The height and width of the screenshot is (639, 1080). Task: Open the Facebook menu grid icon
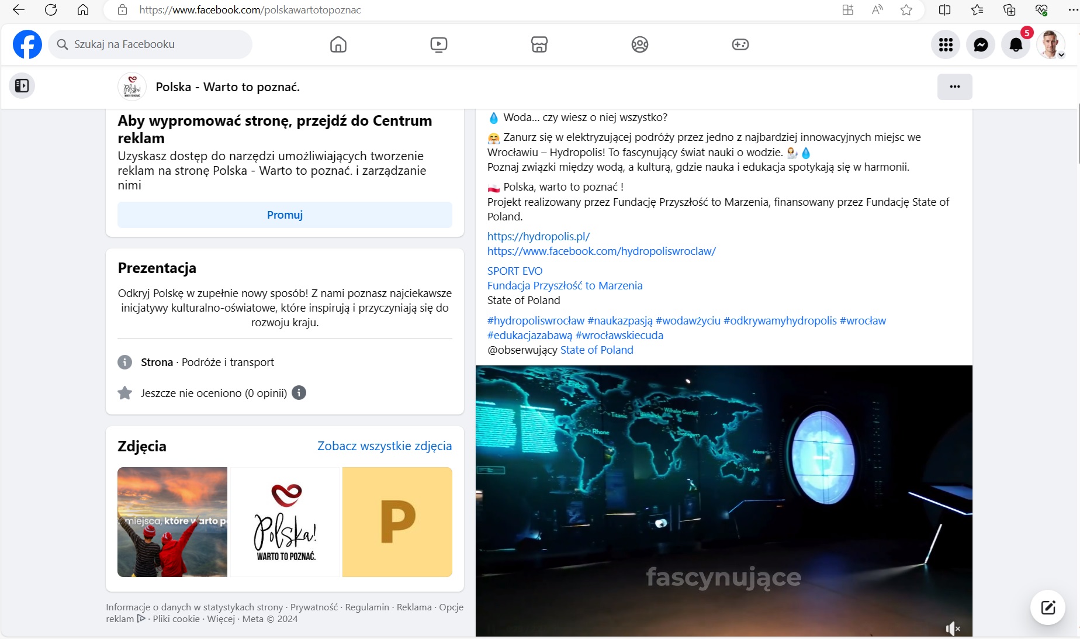(946, 44)
